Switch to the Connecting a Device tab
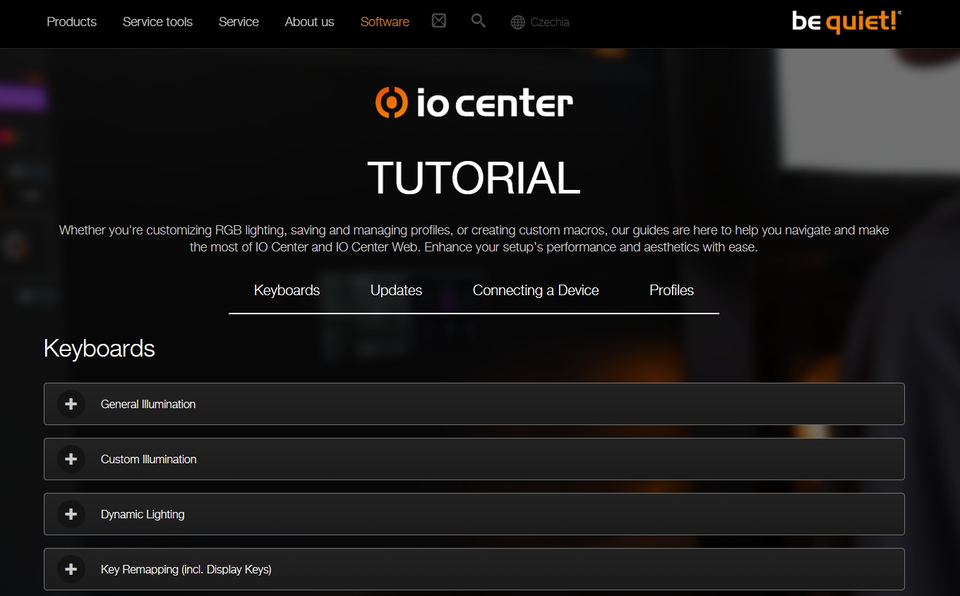Viewport: 960px width, 596px height. click(x=536, y=290)
